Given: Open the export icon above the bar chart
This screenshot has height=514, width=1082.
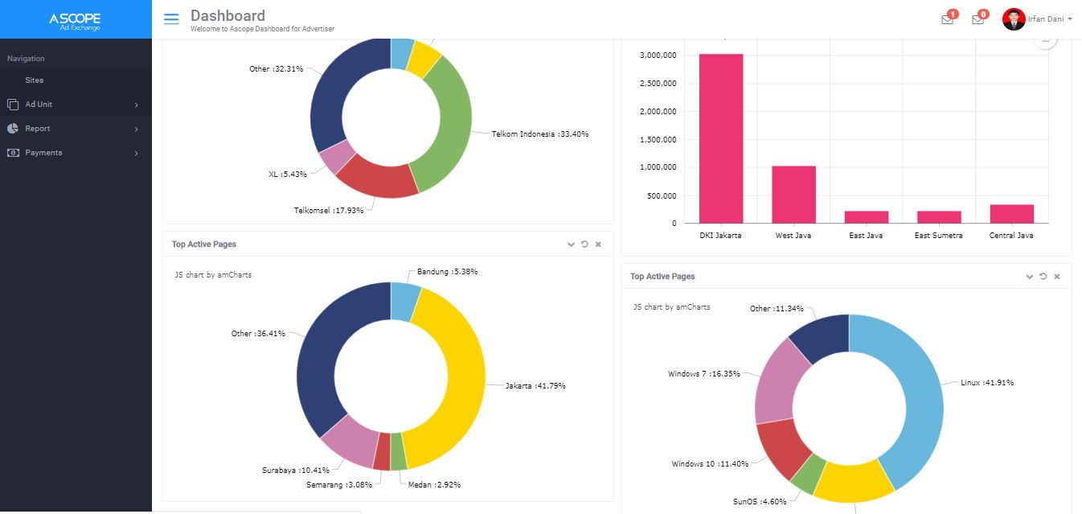Looking at the screenshot, I should [x=1046, y=38].
